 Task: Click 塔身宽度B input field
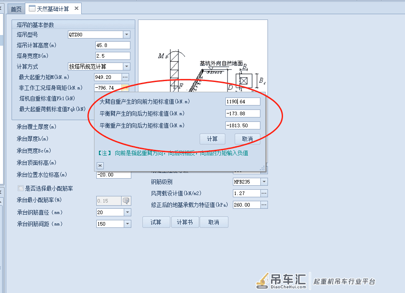tap(113, 56)
